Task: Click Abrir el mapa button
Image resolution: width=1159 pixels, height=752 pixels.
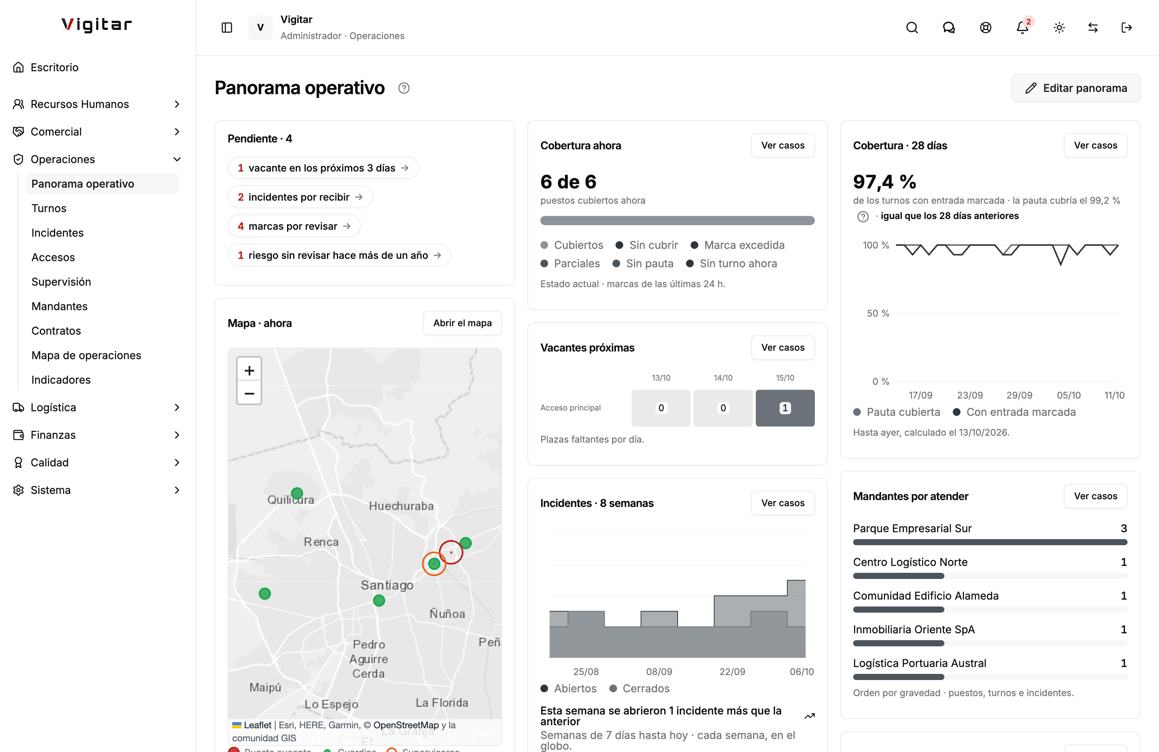Action: coord(462,323)
